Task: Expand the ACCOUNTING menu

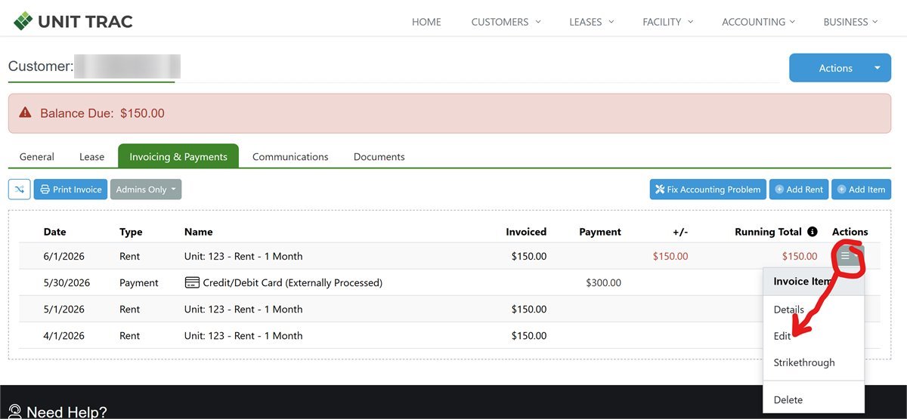Action: click(758, 22)
